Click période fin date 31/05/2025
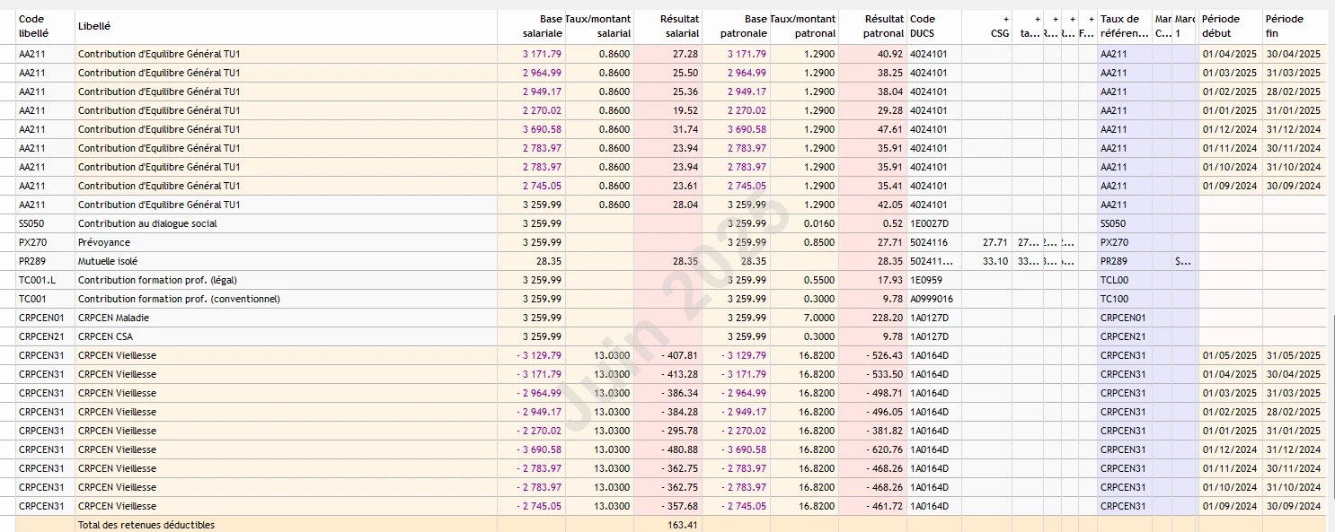The height and width of the screenshot is (532, 1335). 1294,355
